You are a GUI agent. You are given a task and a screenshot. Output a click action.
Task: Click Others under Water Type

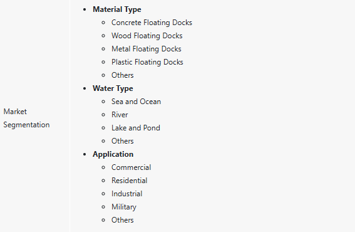pos(123,141)
